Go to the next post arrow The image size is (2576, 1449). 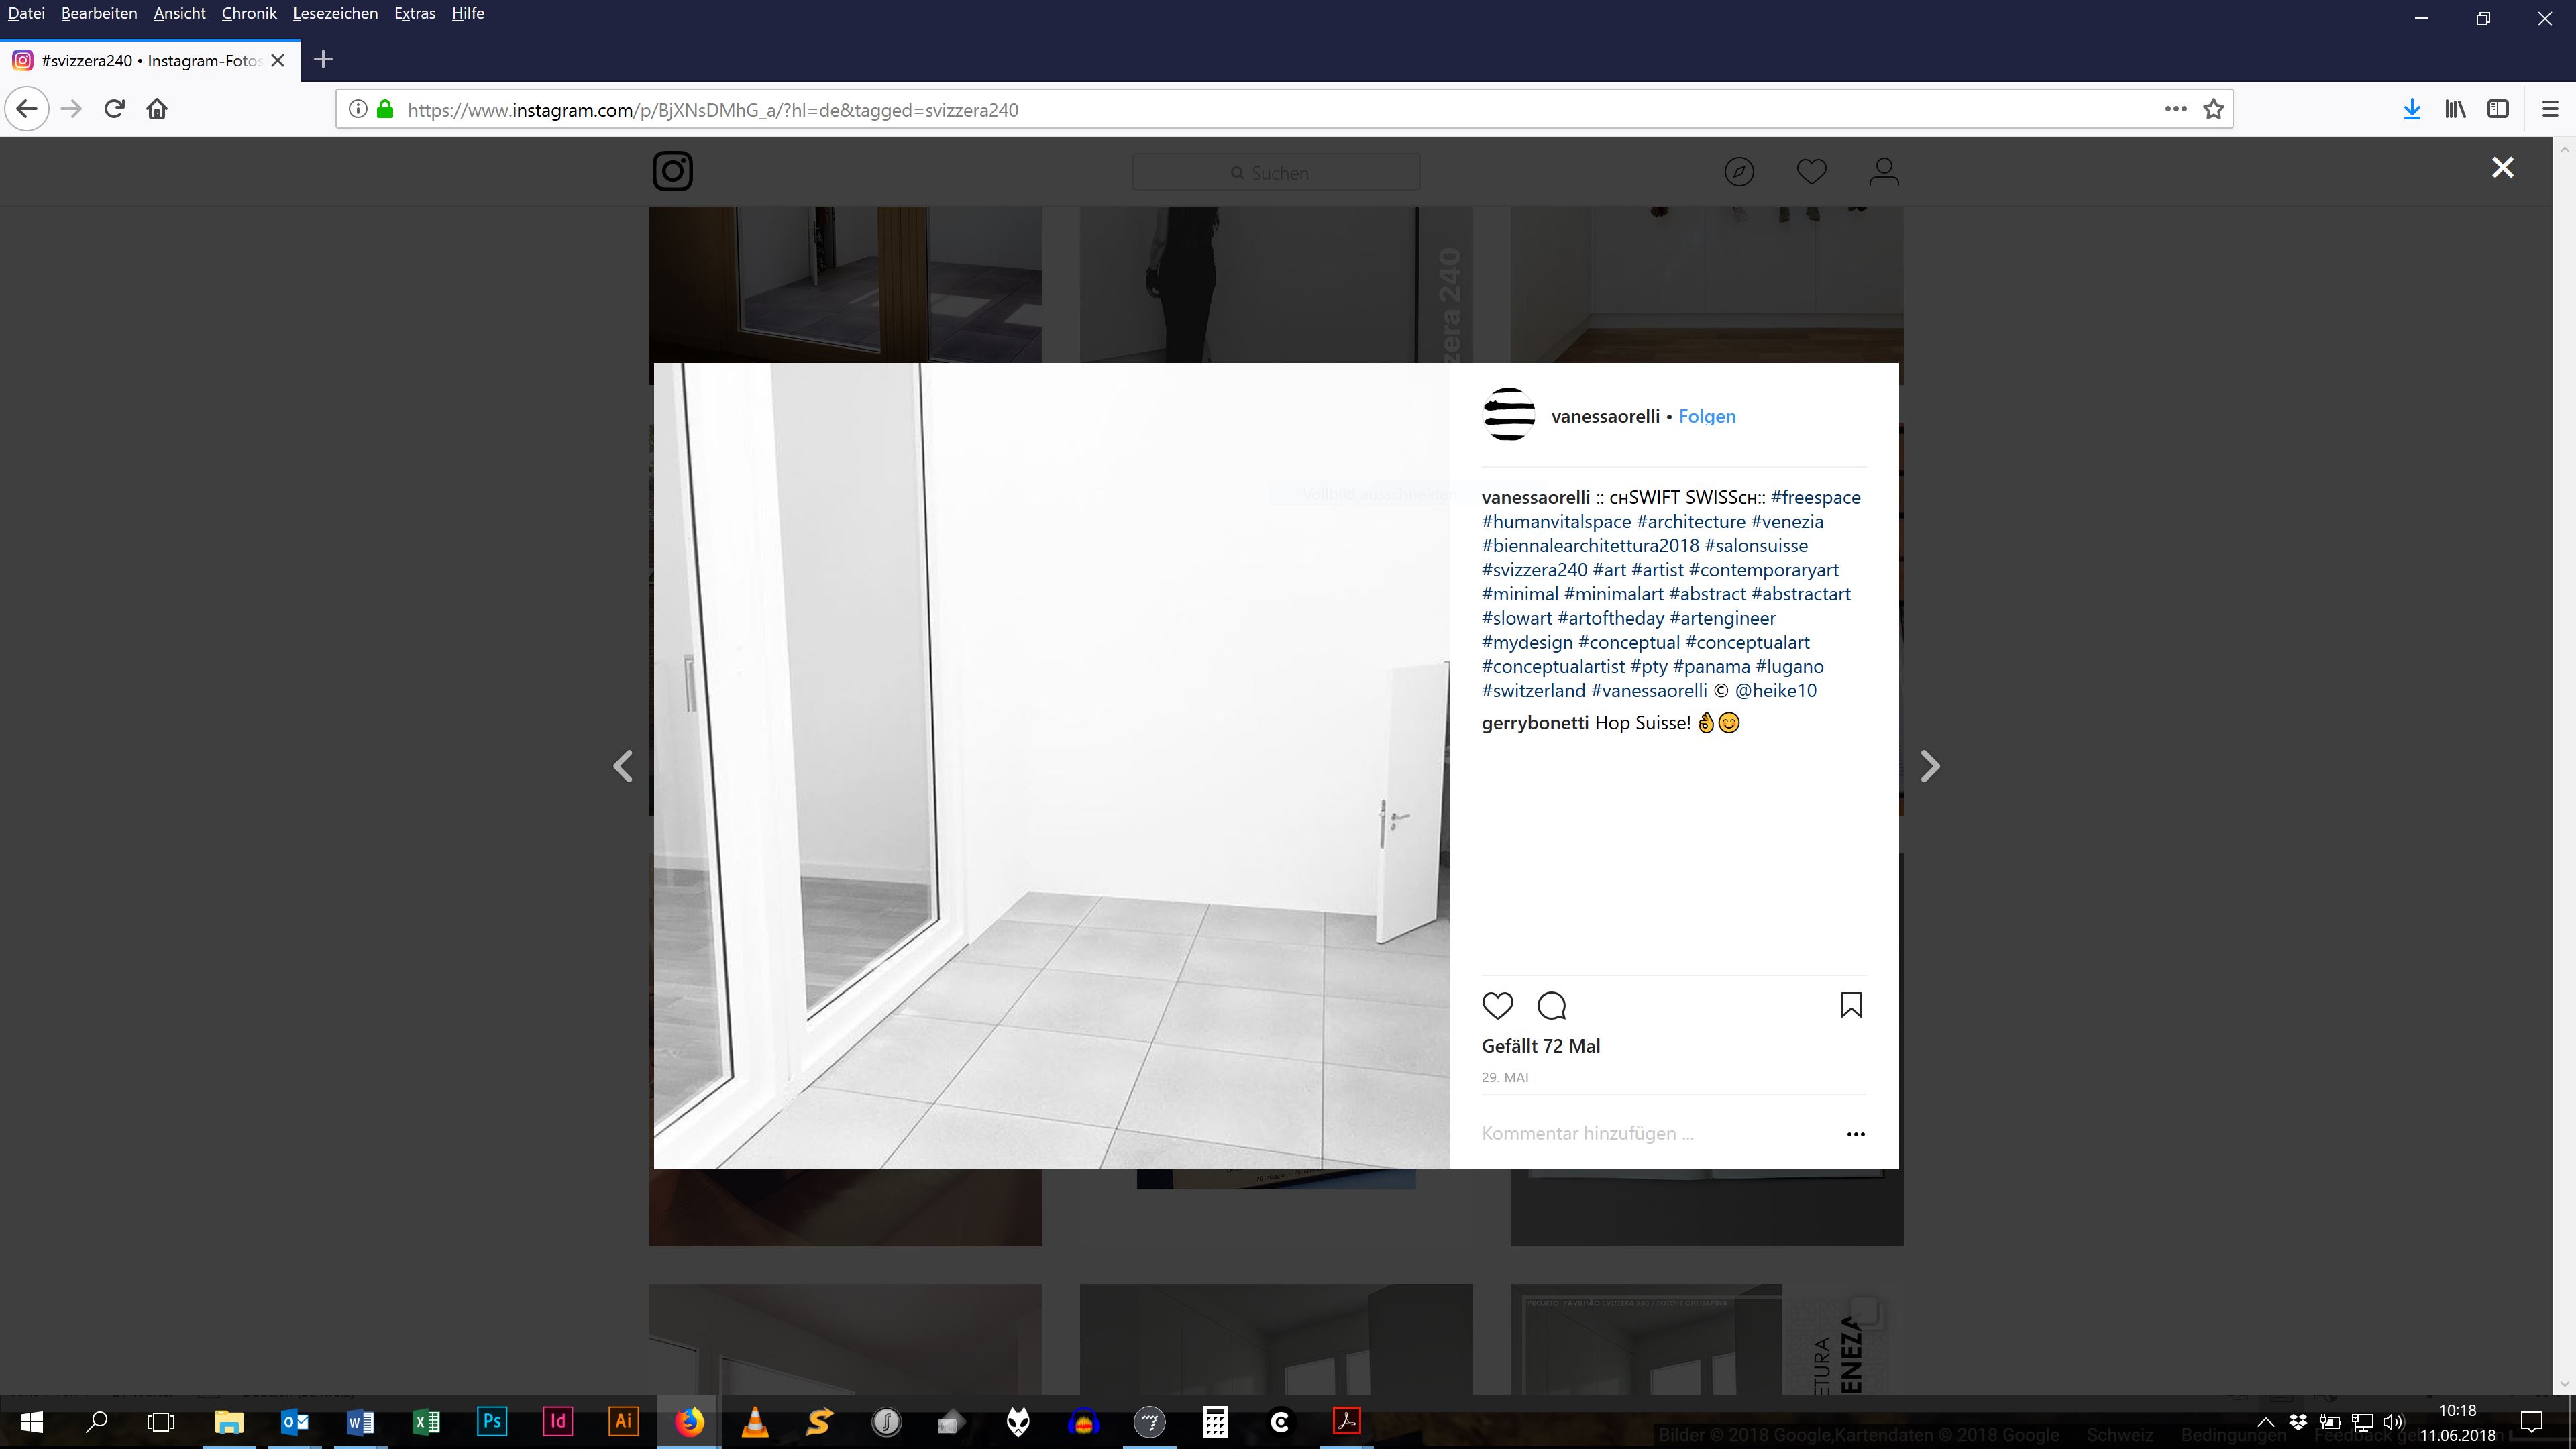pos(1930,767)
